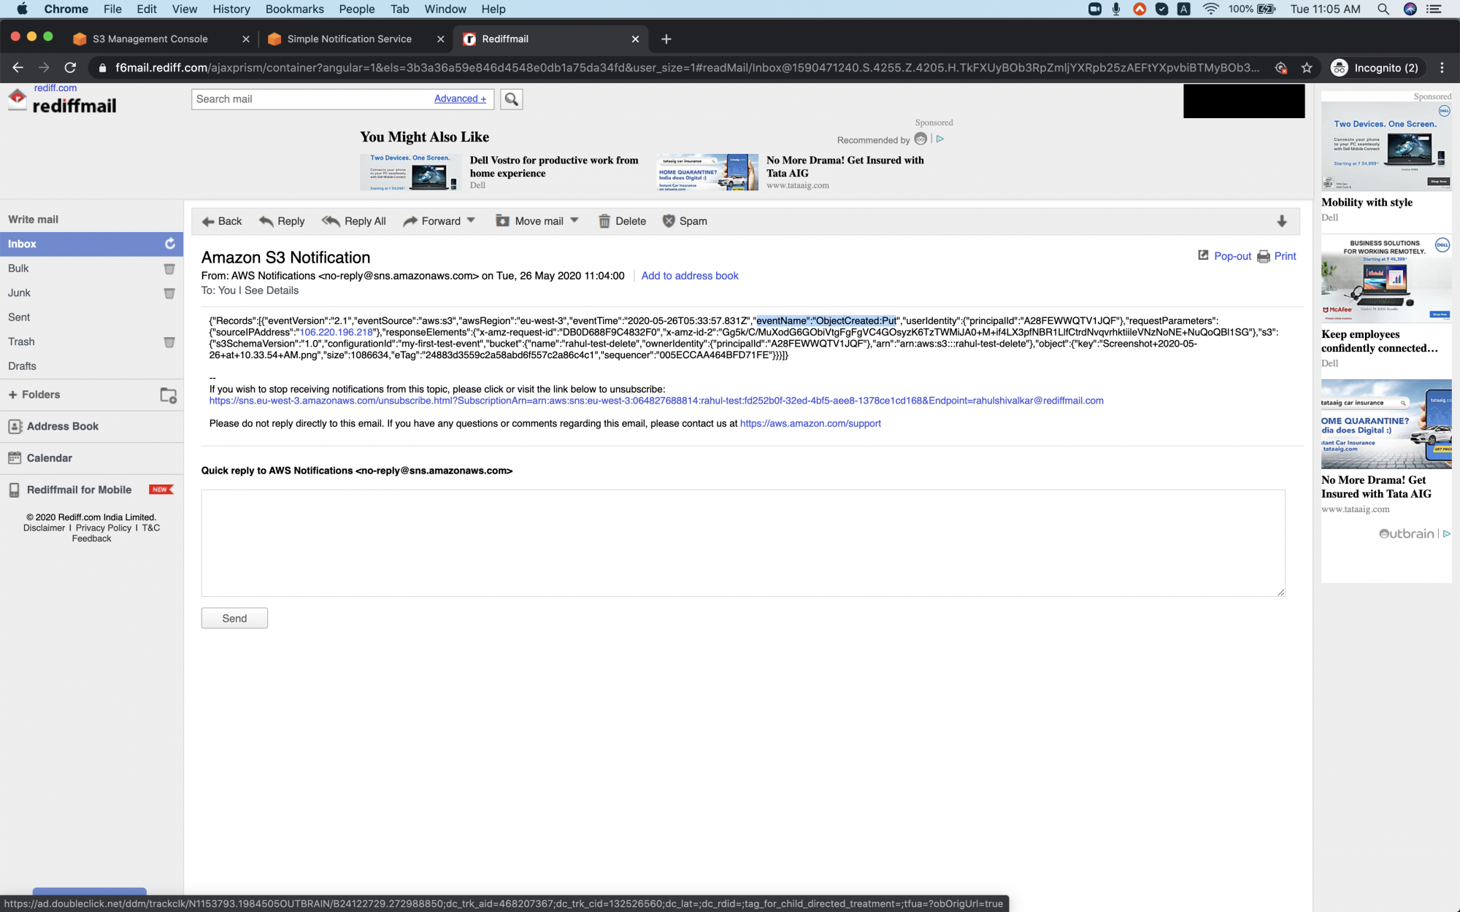Send the quick reply
This screenshot has width=1460, height=912.
234,618
